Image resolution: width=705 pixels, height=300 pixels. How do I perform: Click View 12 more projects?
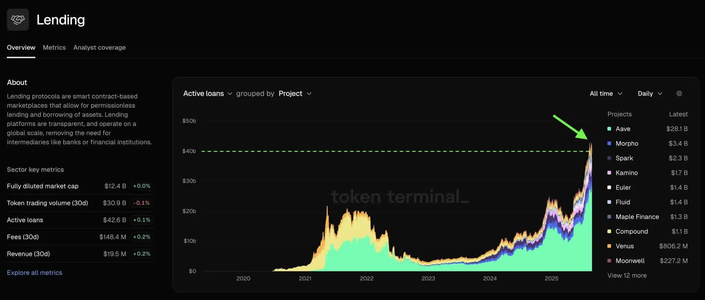(627, 275)
